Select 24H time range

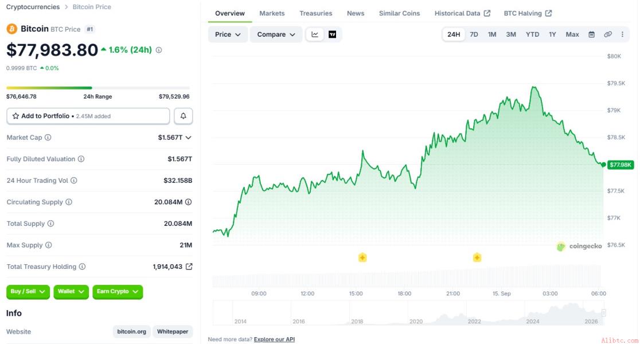click(x=454, y=34)
